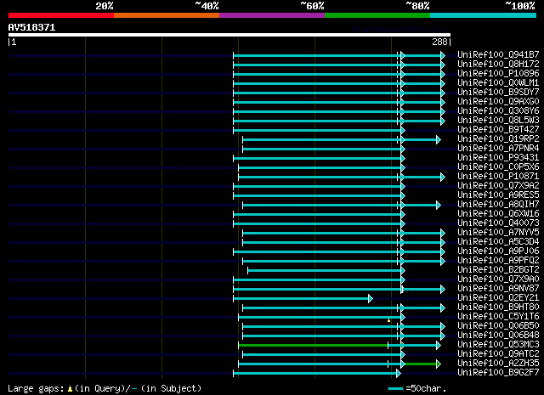Select the UniRef100_Q19RP2 label

(498, 139)
